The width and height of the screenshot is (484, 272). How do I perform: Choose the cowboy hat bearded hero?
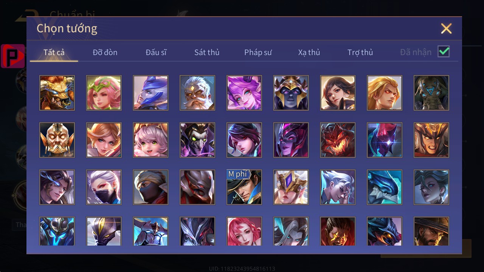[431, 231]
